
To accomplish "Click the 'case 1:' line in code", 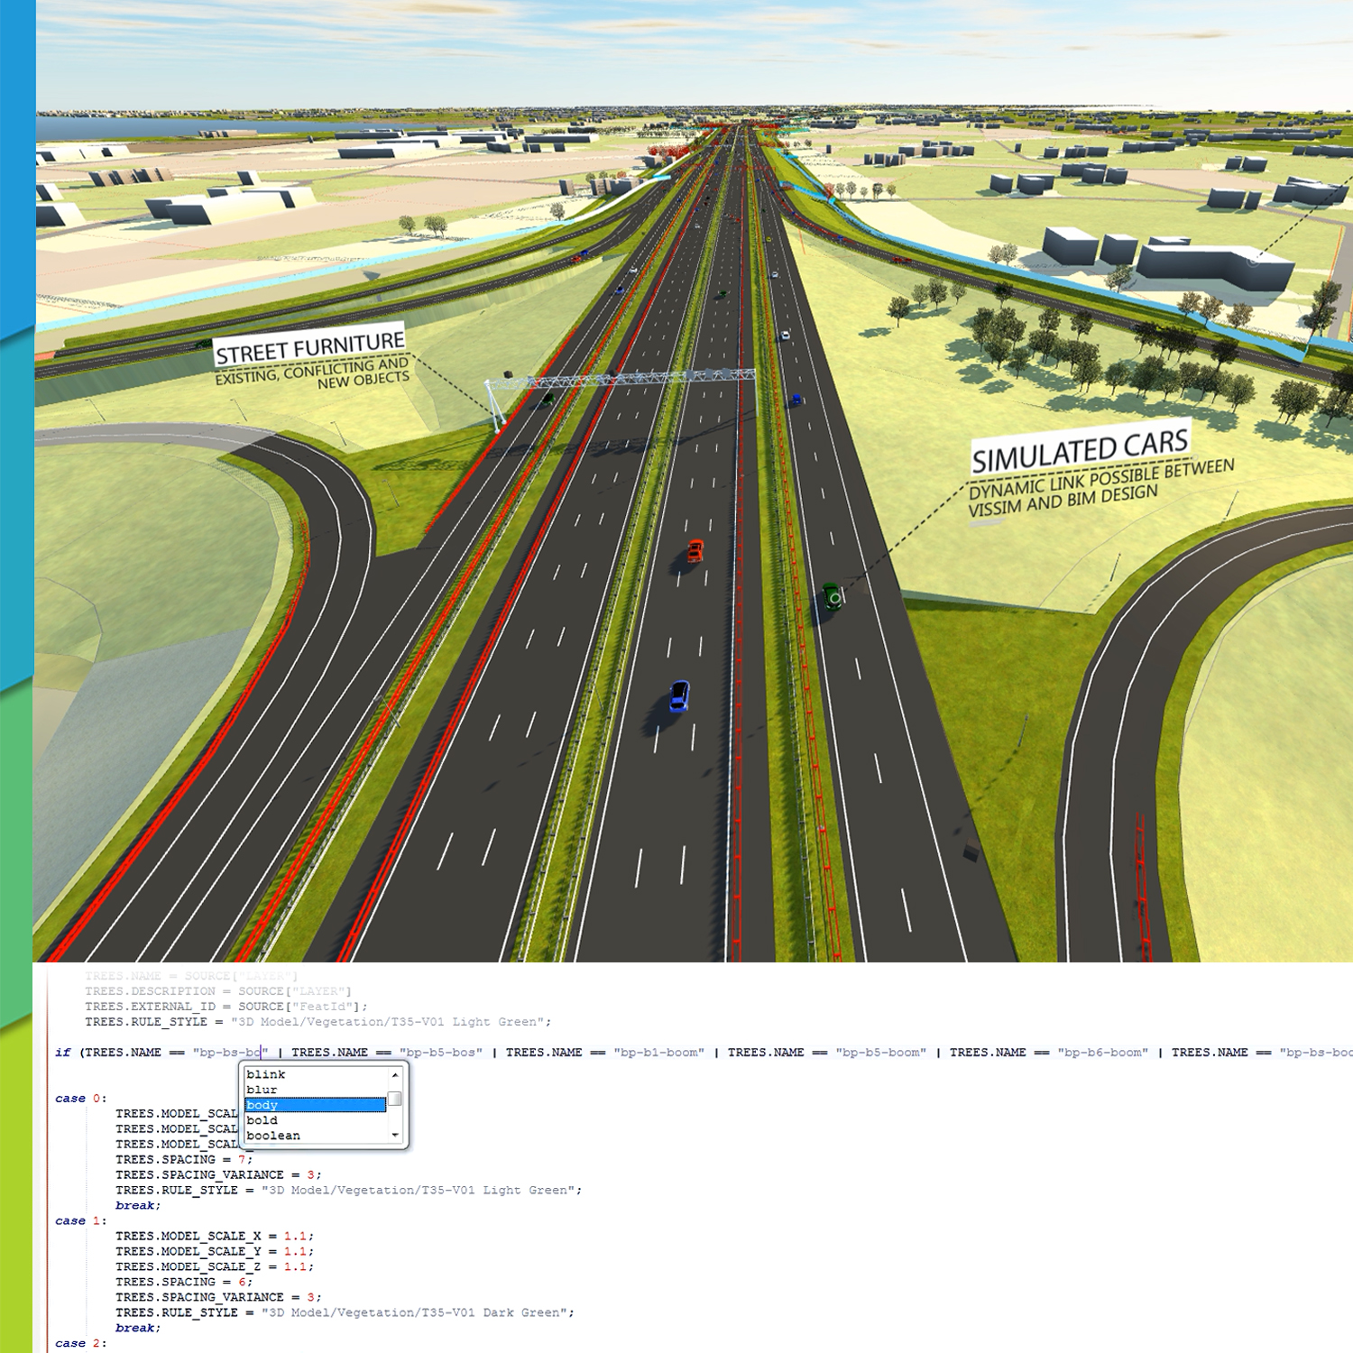I will pyautogui.click(x=81, y=1221).
